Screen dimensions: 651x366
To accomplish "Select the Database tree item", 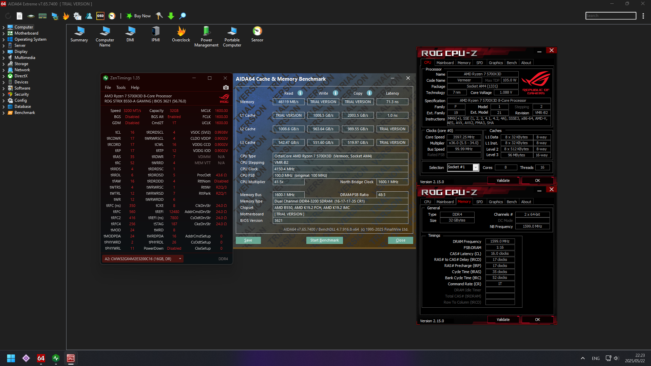I will 23,107.
